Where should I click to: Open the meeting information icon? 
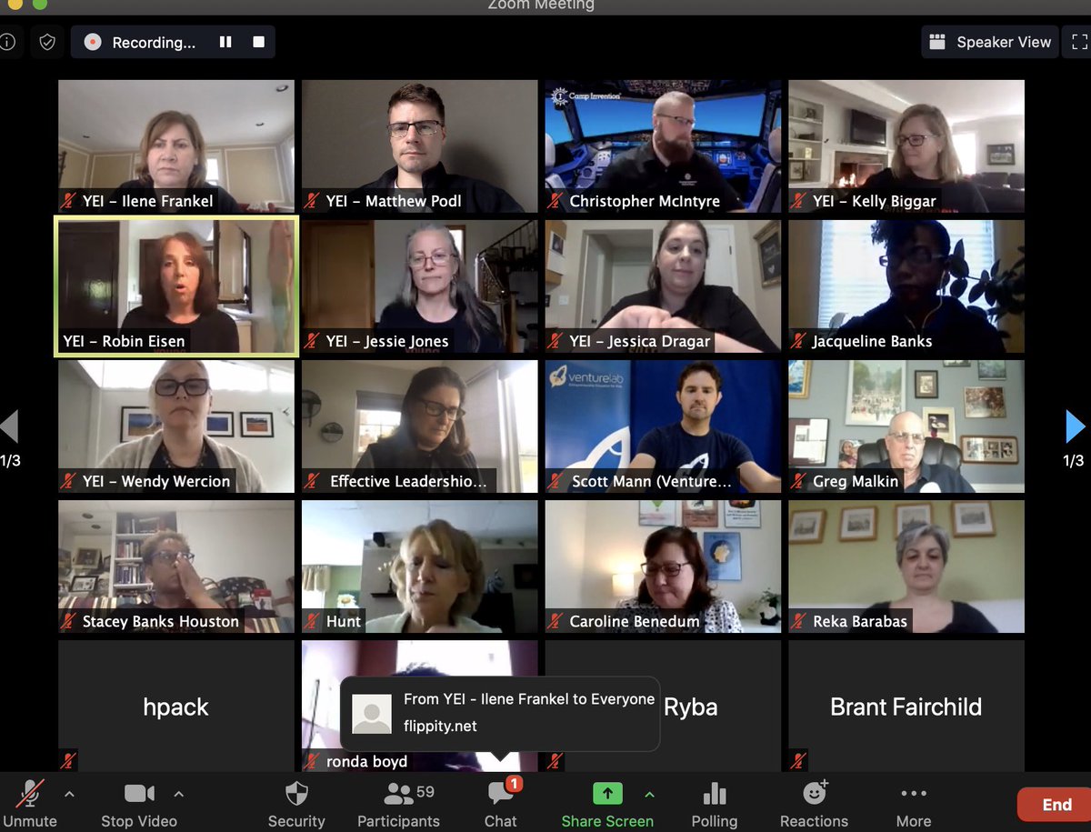[x=7, y=42]
